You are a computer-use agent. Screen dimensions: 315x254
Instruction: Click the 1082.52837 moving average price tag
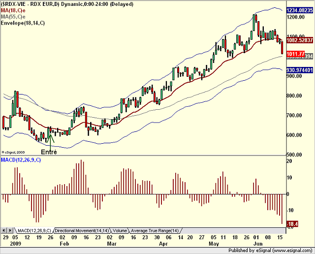tap(300, 40)
